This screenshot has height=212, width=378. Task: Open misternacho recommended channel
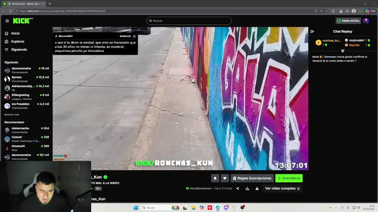pyautogui.click(x=27, y=130)
